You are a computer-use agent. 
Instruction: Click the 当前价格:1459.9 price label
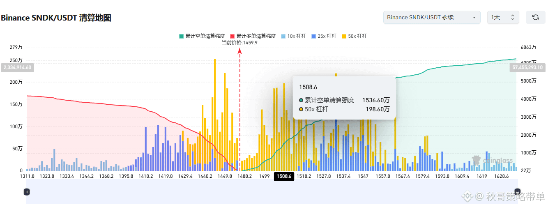[239, 42]
